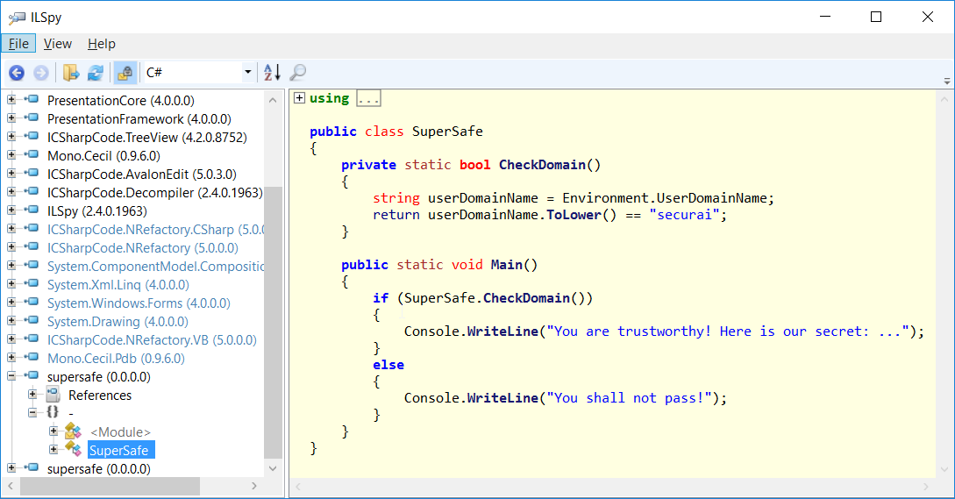Select ICSharpCode.NRefactory.CSharp assembly
Image resolution: width=955 pixels, height=499 pixels.
pos(155,230)
